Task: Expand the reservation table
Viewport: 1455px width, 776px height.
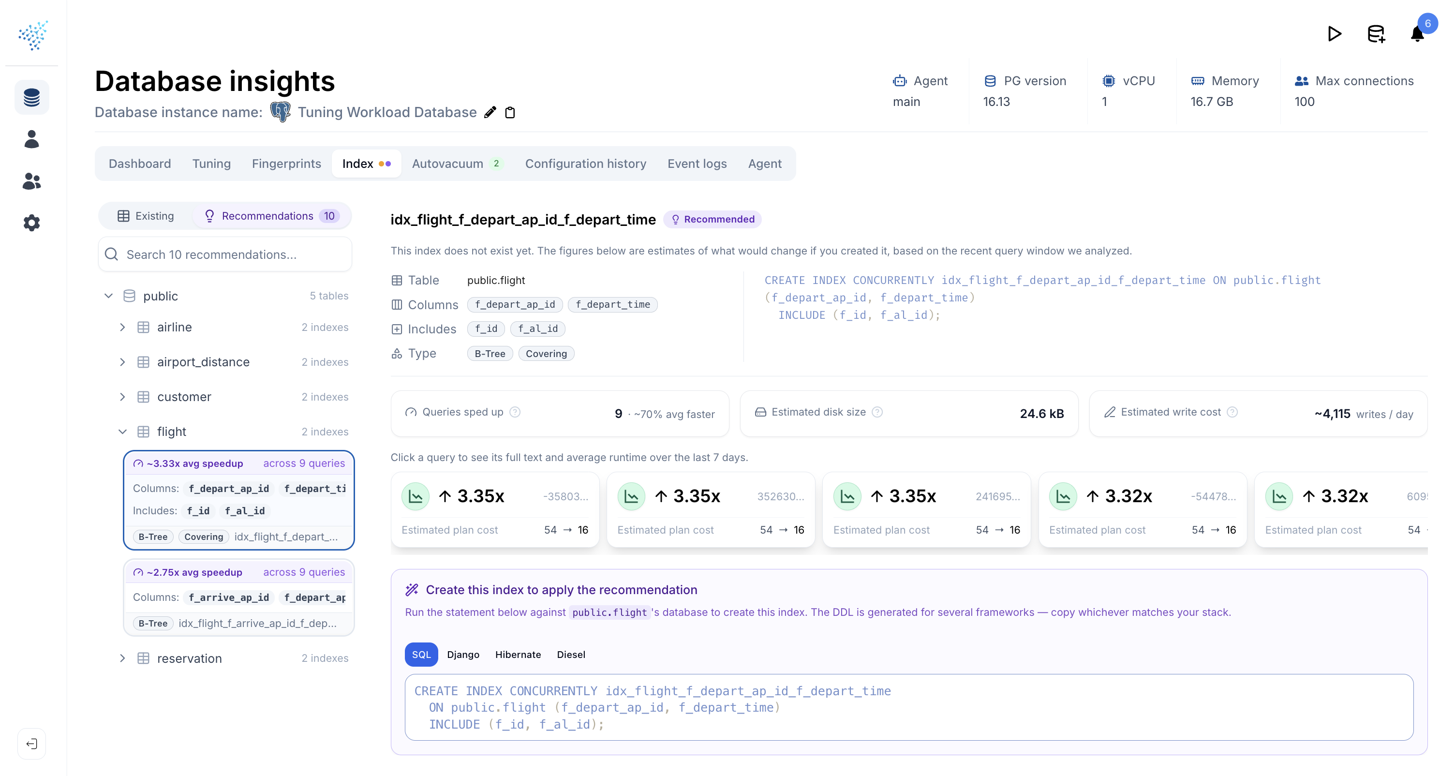Action: pos(122,658)
